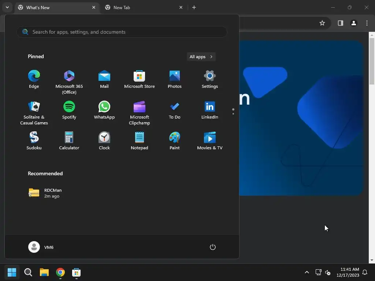Viewport: 375px width, 281px height.
Task: Open Microsoft Store from taskbar
Action: point(76,272)
